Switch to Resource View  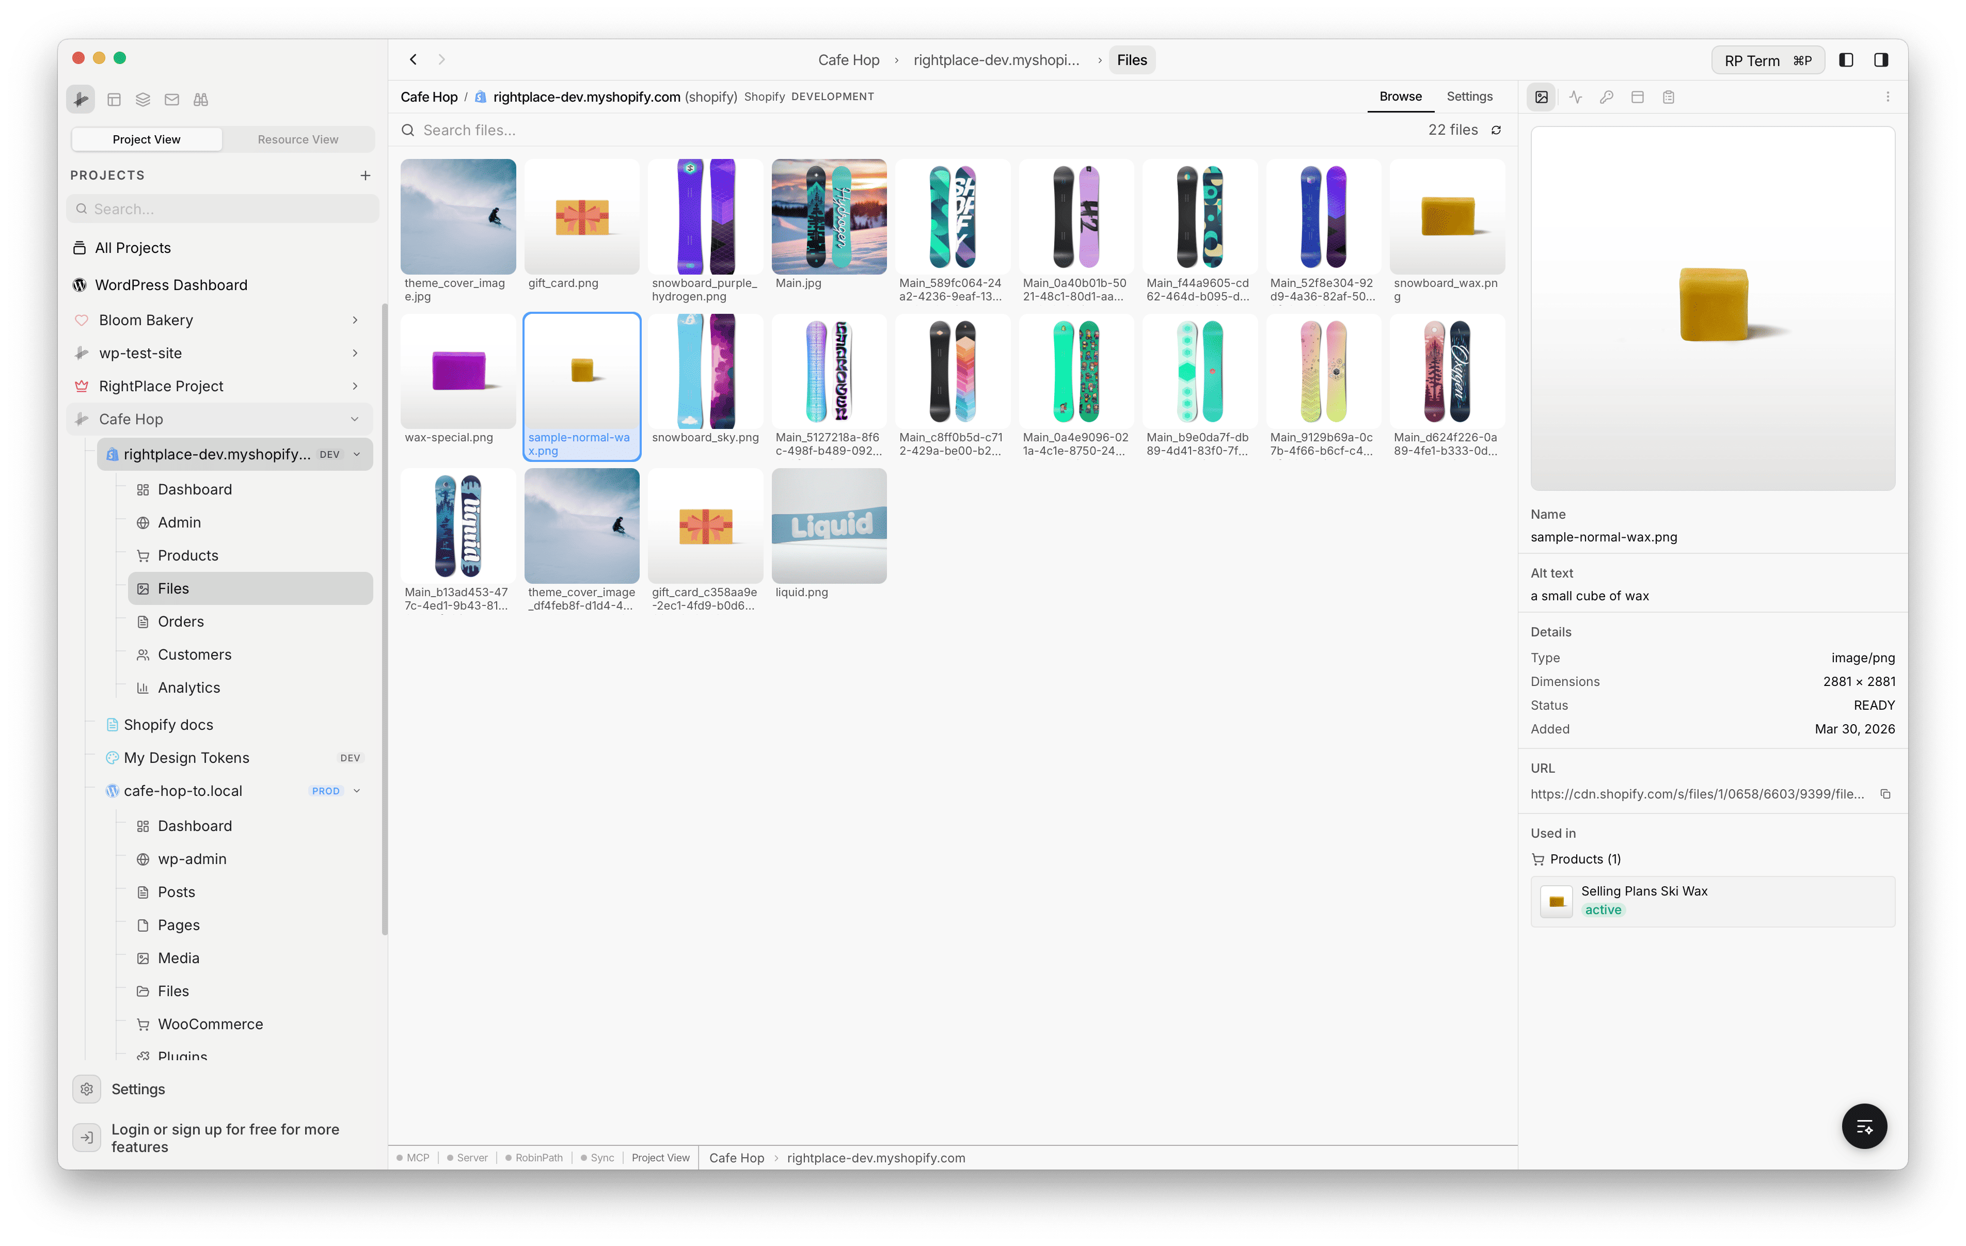pyautogui.click(x=298, y=139)
